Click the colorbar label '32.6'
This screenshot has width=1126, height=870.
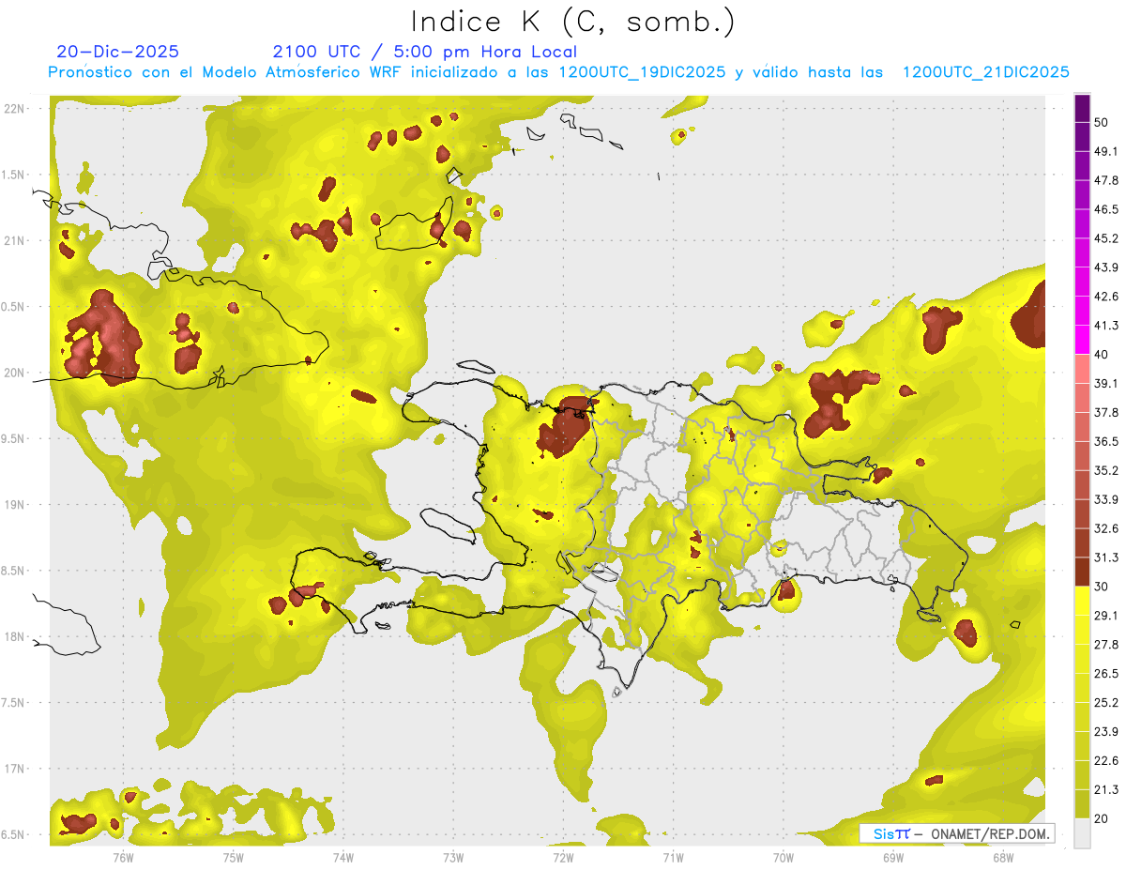pyautogui.click(x=1106, y=529)
